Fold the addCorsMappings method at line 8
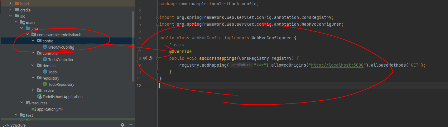Screen dimensions: 448x127 click(157, 58)
